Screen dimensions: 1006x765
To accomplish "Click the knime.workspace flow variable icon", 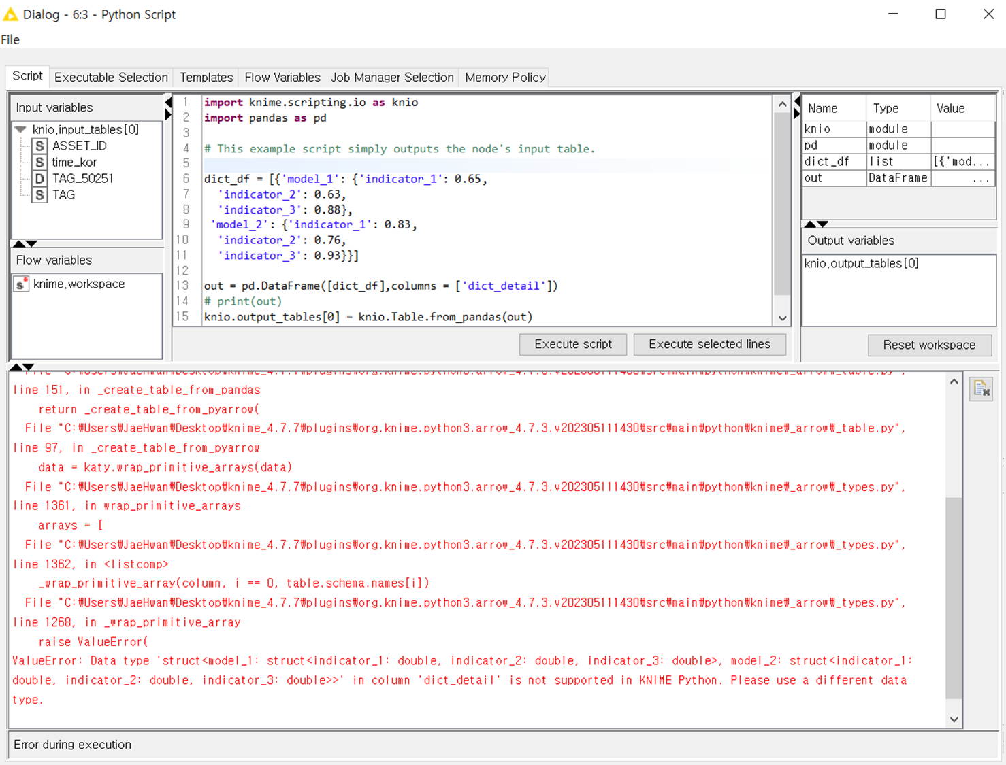I will click(21, 284).
